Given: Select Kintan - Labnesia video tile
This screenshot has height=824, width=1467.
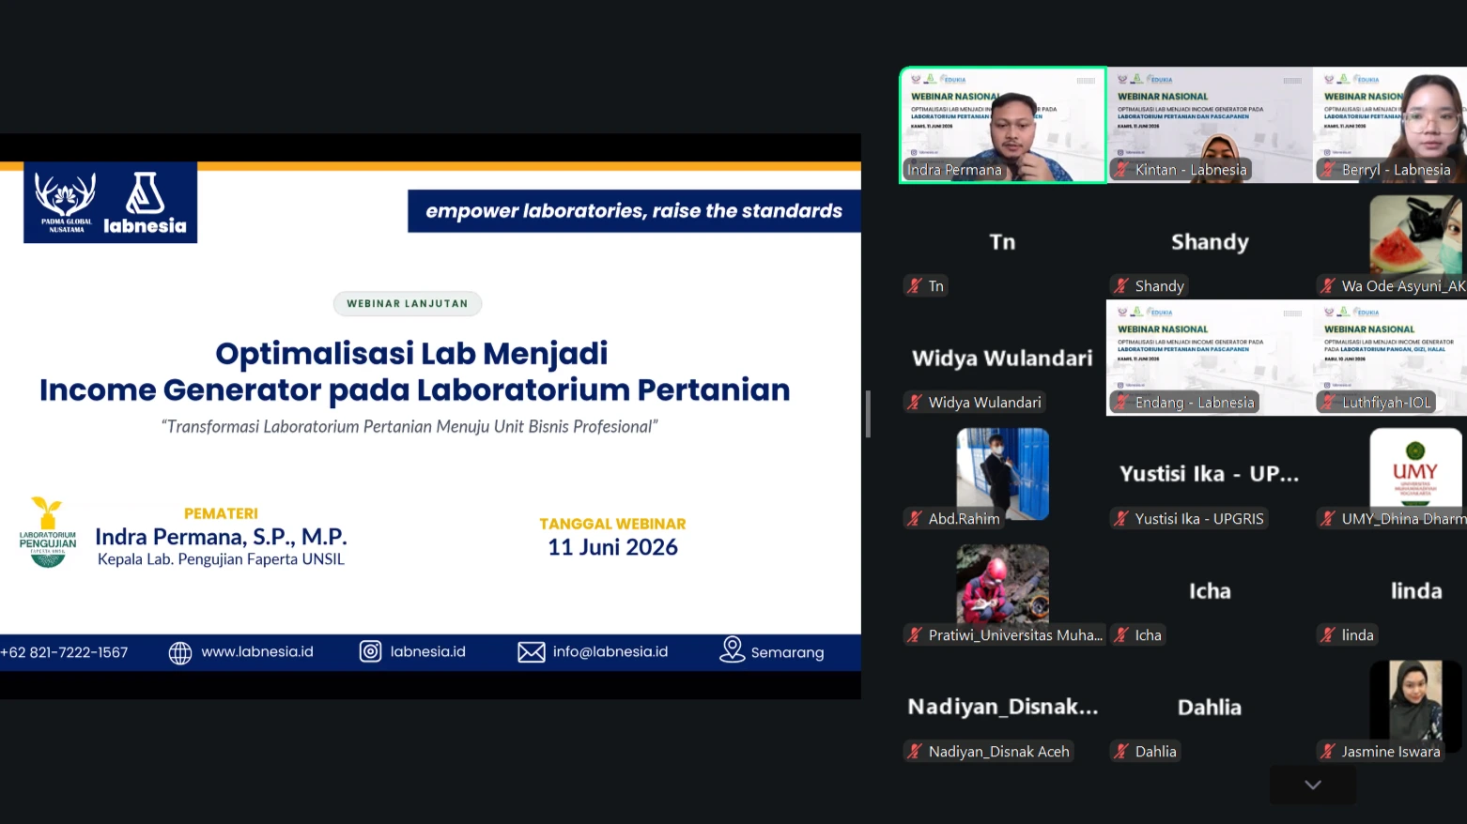Looking at the screenshot, I should [1210, 125].
